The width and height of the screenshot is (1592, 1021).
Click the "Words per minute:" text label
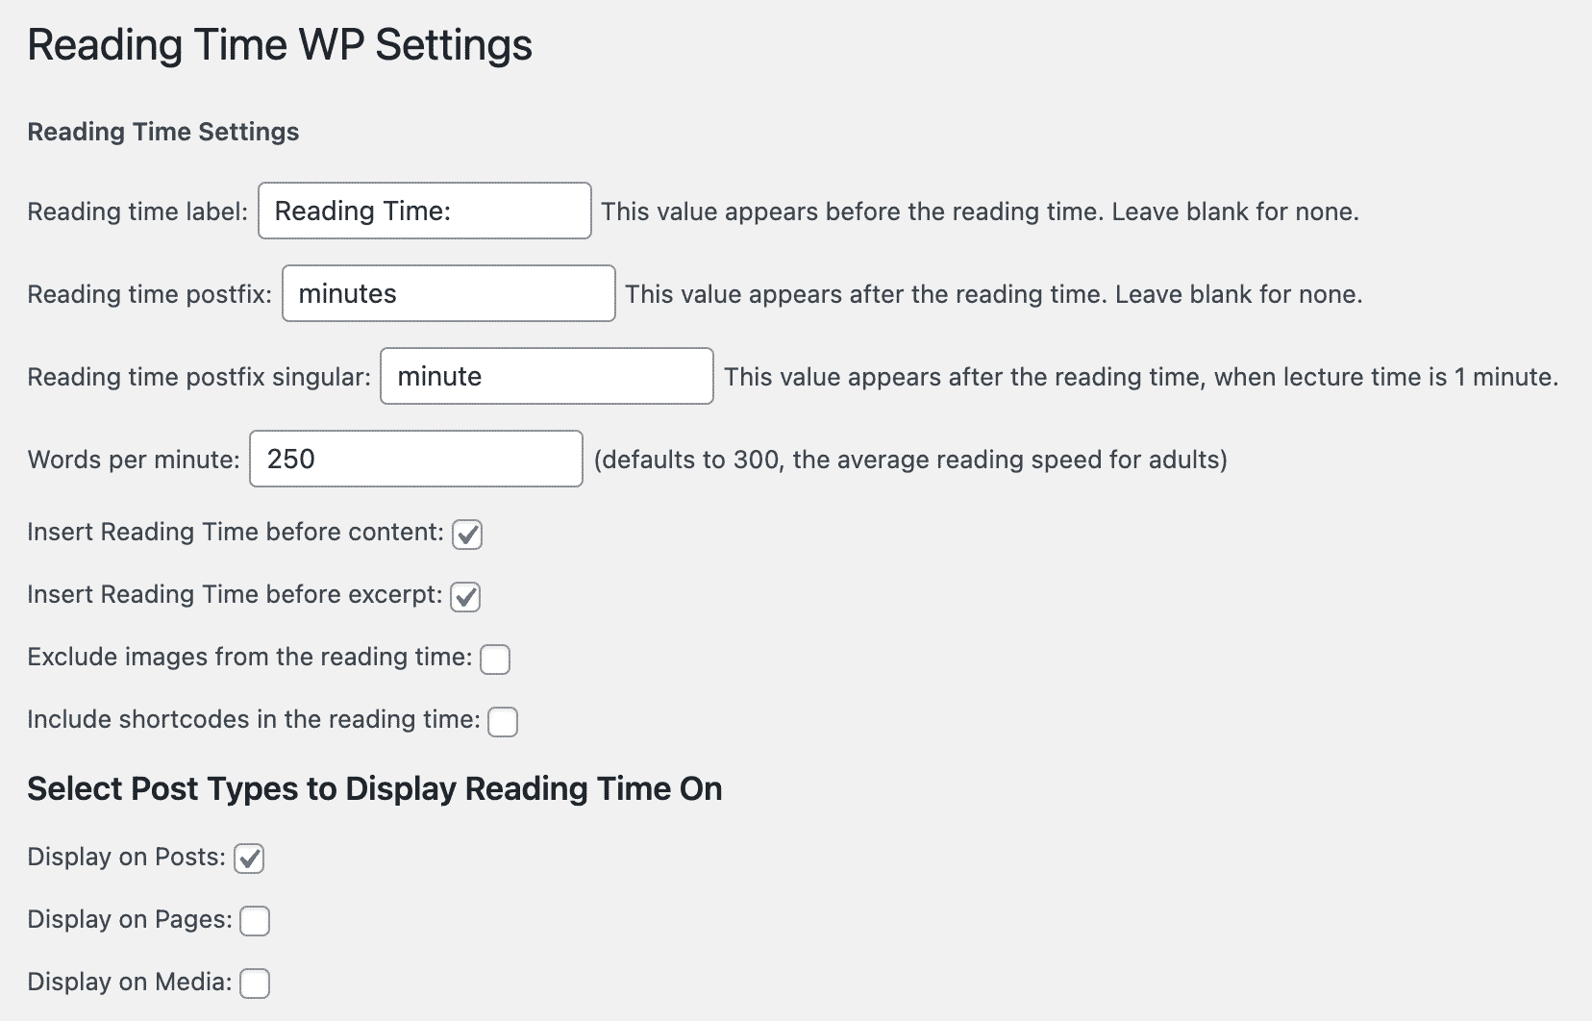coord(133,460)
